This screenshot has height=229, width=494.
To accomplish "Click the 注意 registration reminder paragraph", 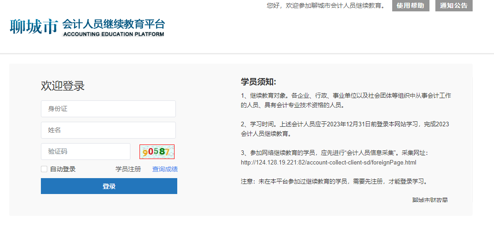I will (x=334, y=181).
